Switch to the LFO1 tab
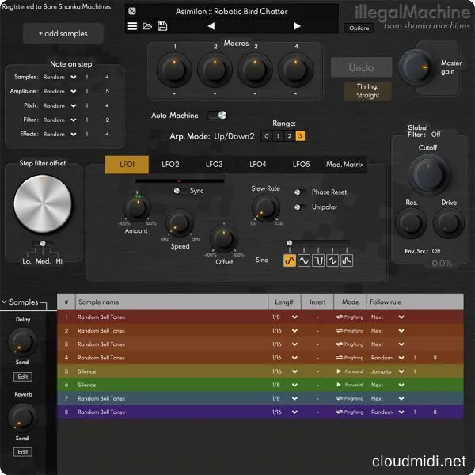 click(x=127, y=165)
